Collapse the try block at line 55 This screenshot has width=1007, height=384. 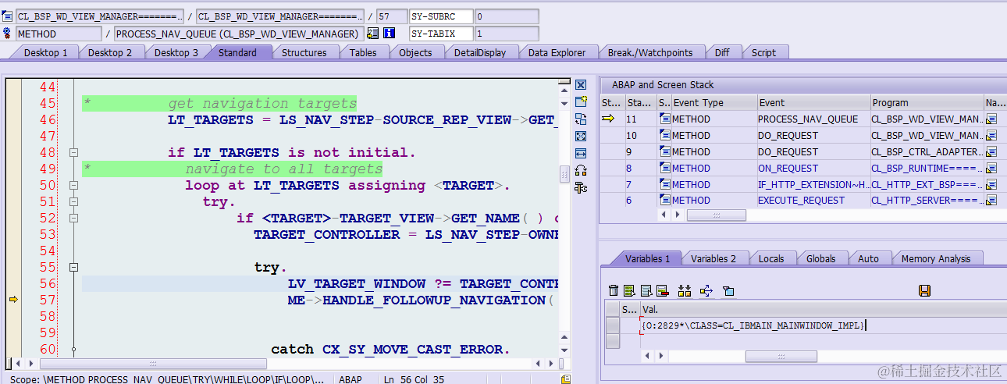click(73, 268)
